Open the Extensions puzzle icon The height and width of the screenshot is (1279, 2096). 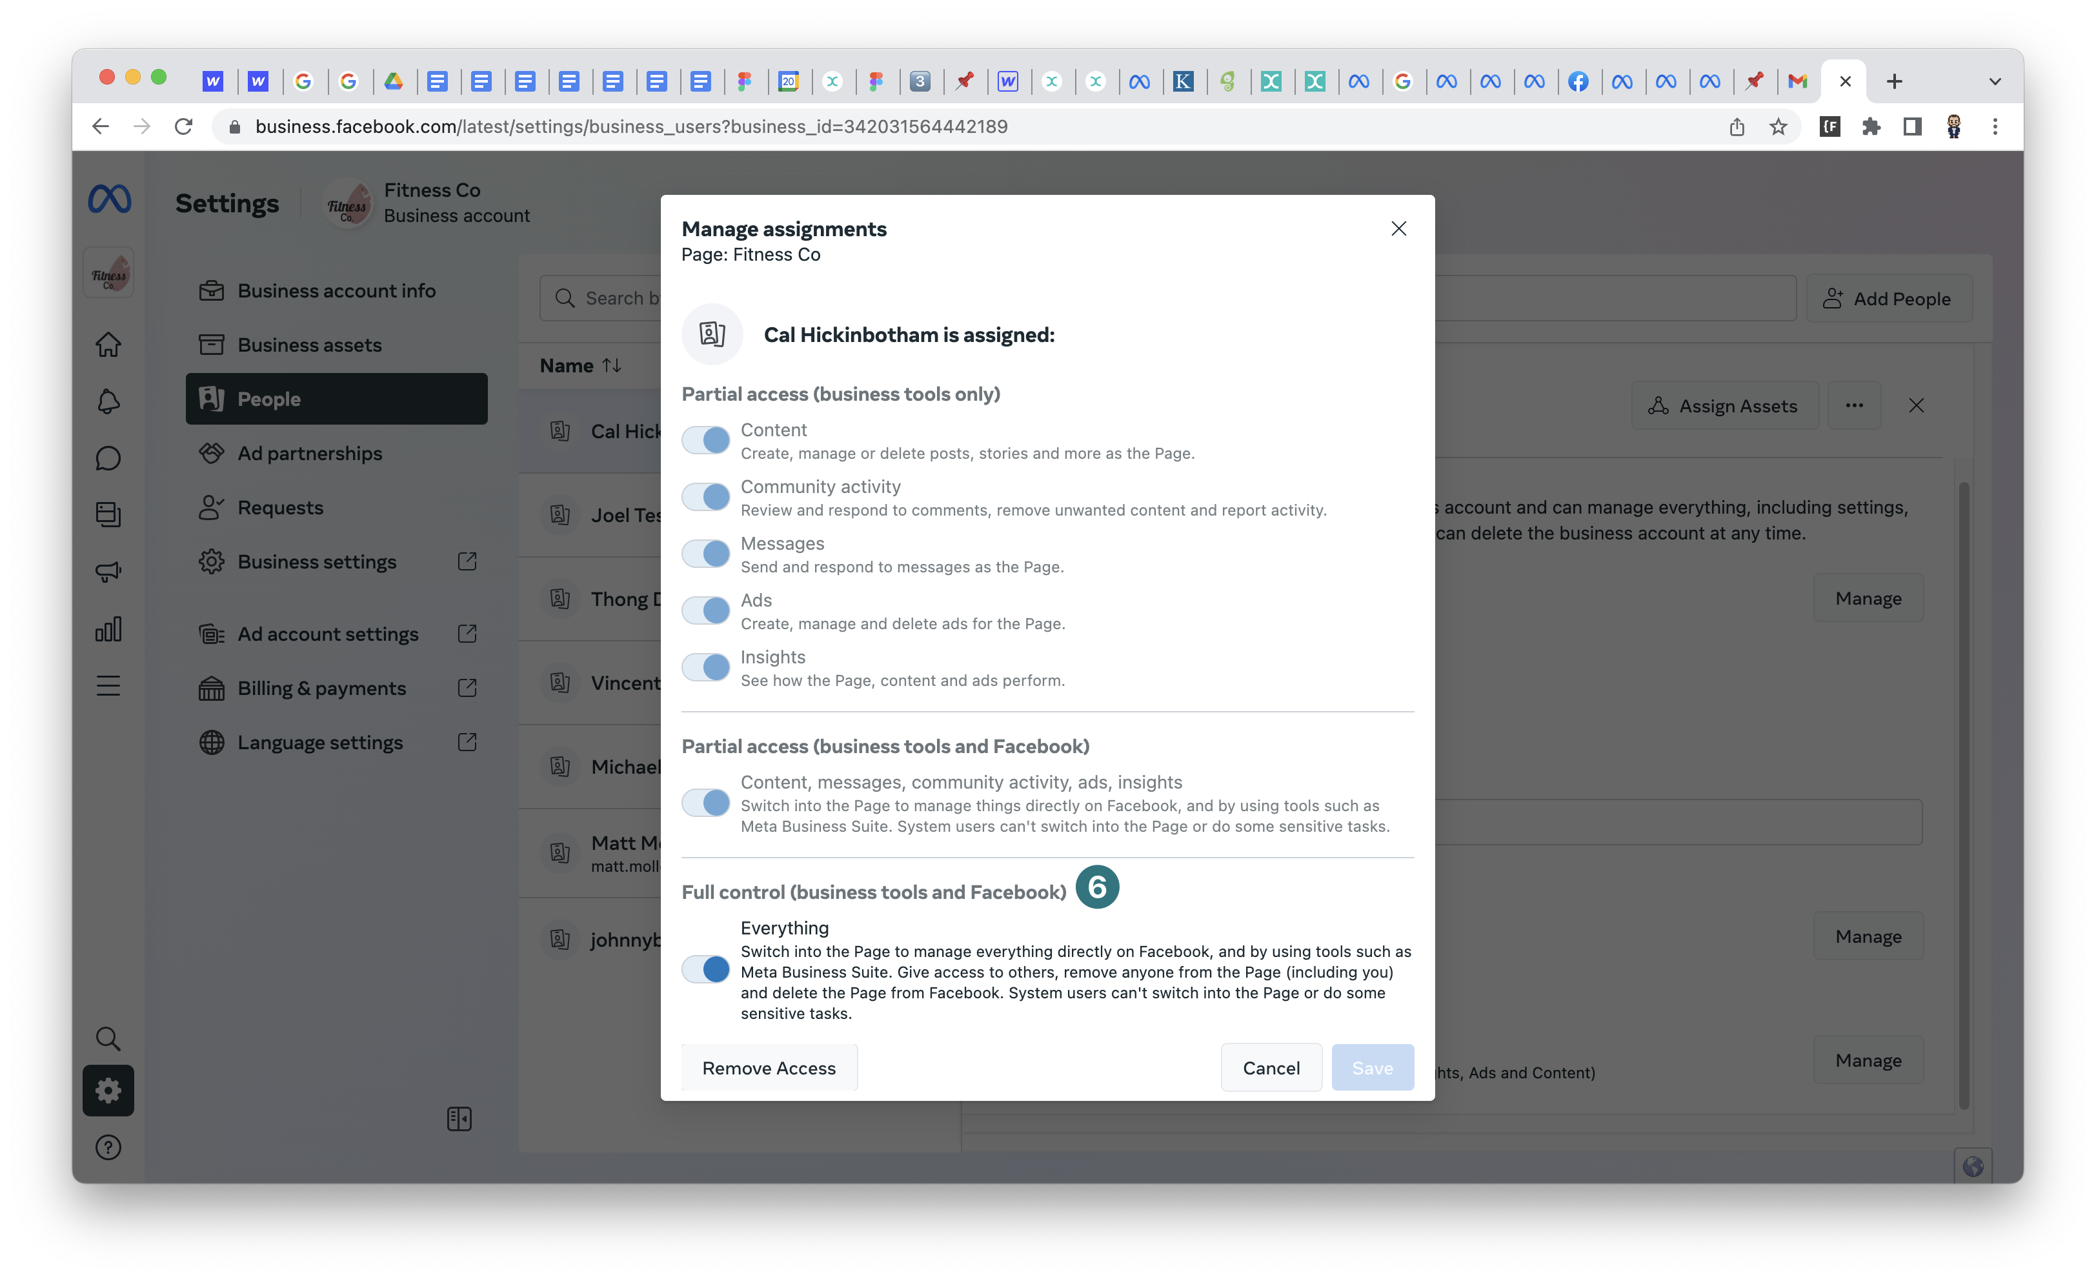coord(1871,126)
